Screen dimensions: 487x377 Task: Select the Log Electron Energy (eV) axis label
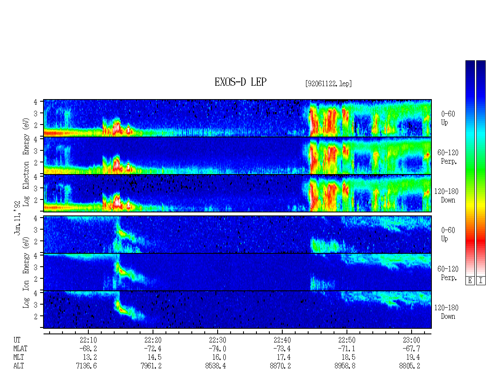(26, 162)
